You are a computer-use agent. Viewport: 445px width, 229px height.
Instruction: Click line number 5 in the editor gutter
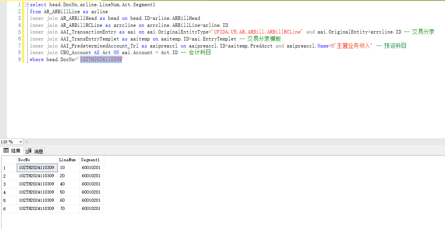click(19, 32)
